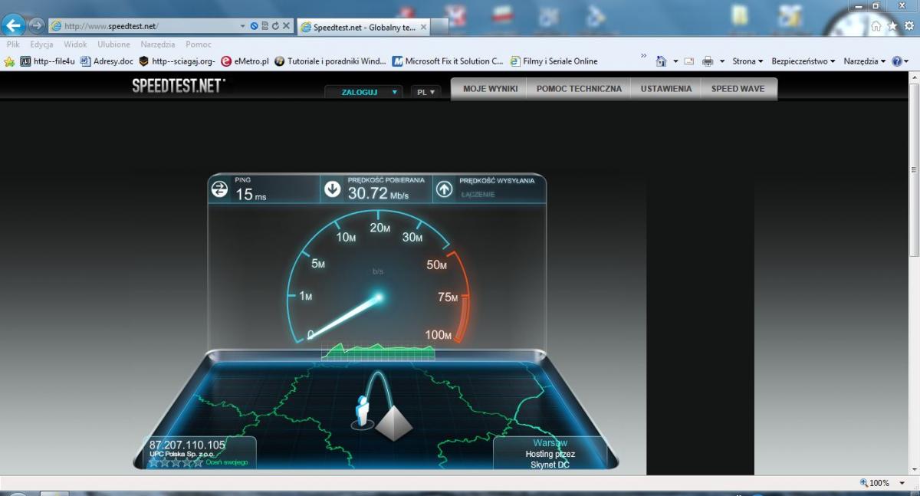Go forward with the browser Forward arrow

coord(36,25)
